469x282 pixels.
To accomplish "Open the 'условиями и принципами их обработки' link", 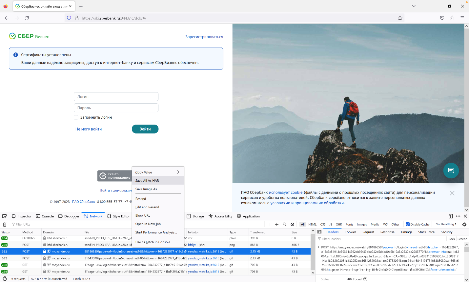I will 307,203.
